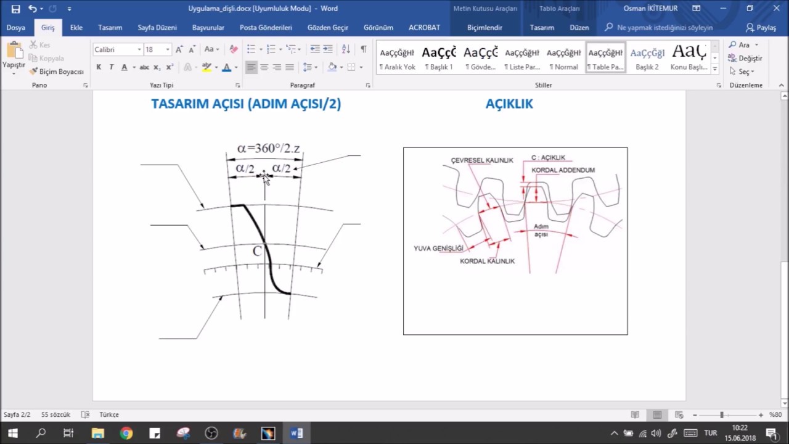Justify the paragraph text
This screenshot has height=444, width=789.
point(290,67)
